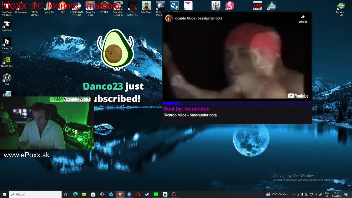Image resolution: width=352 pixels, height=198 pixels.
Task: Click the channel avatar in the video header
Action: tap(169, 18)
